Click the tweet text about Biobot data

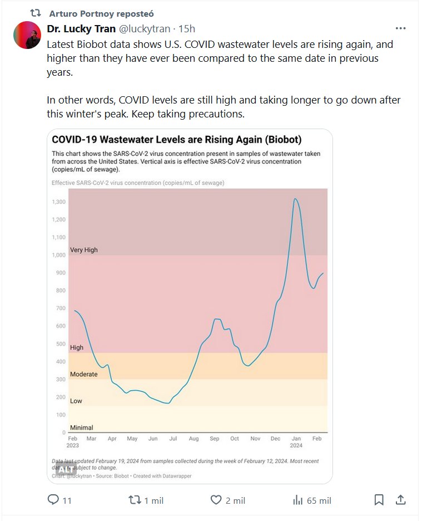tap(222, 58)
